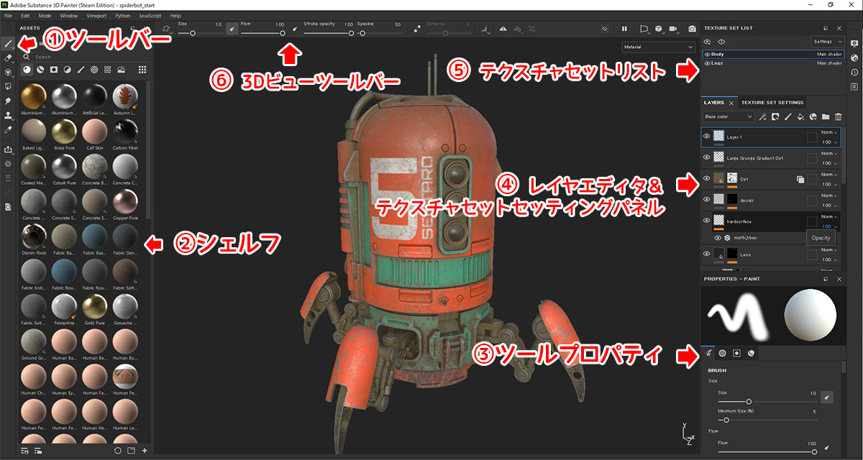
Task: Add a fill layer via paint bucket icon
Action: point(800,116)
